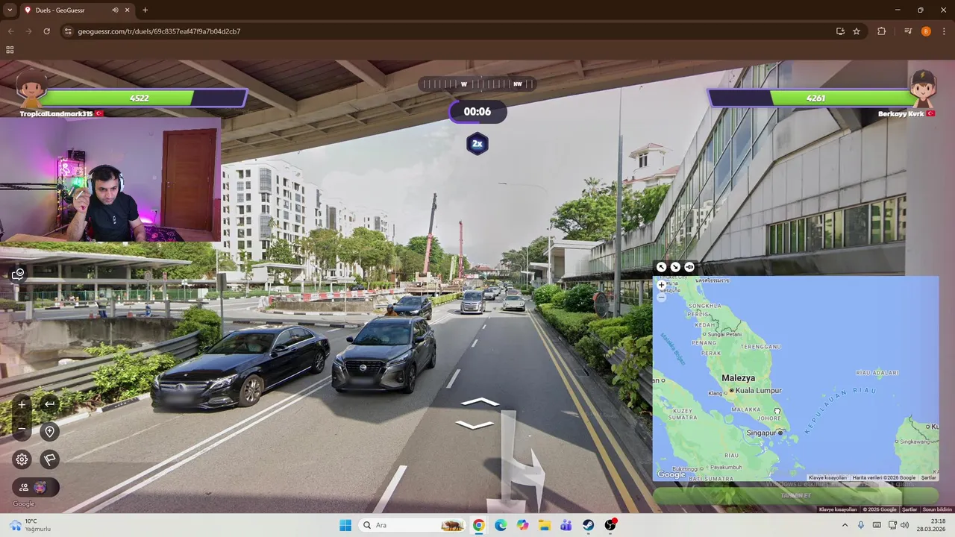Close the Duels - GeoGuessr tab
Viewport: 955px width, 537px height.
[128, 10]
